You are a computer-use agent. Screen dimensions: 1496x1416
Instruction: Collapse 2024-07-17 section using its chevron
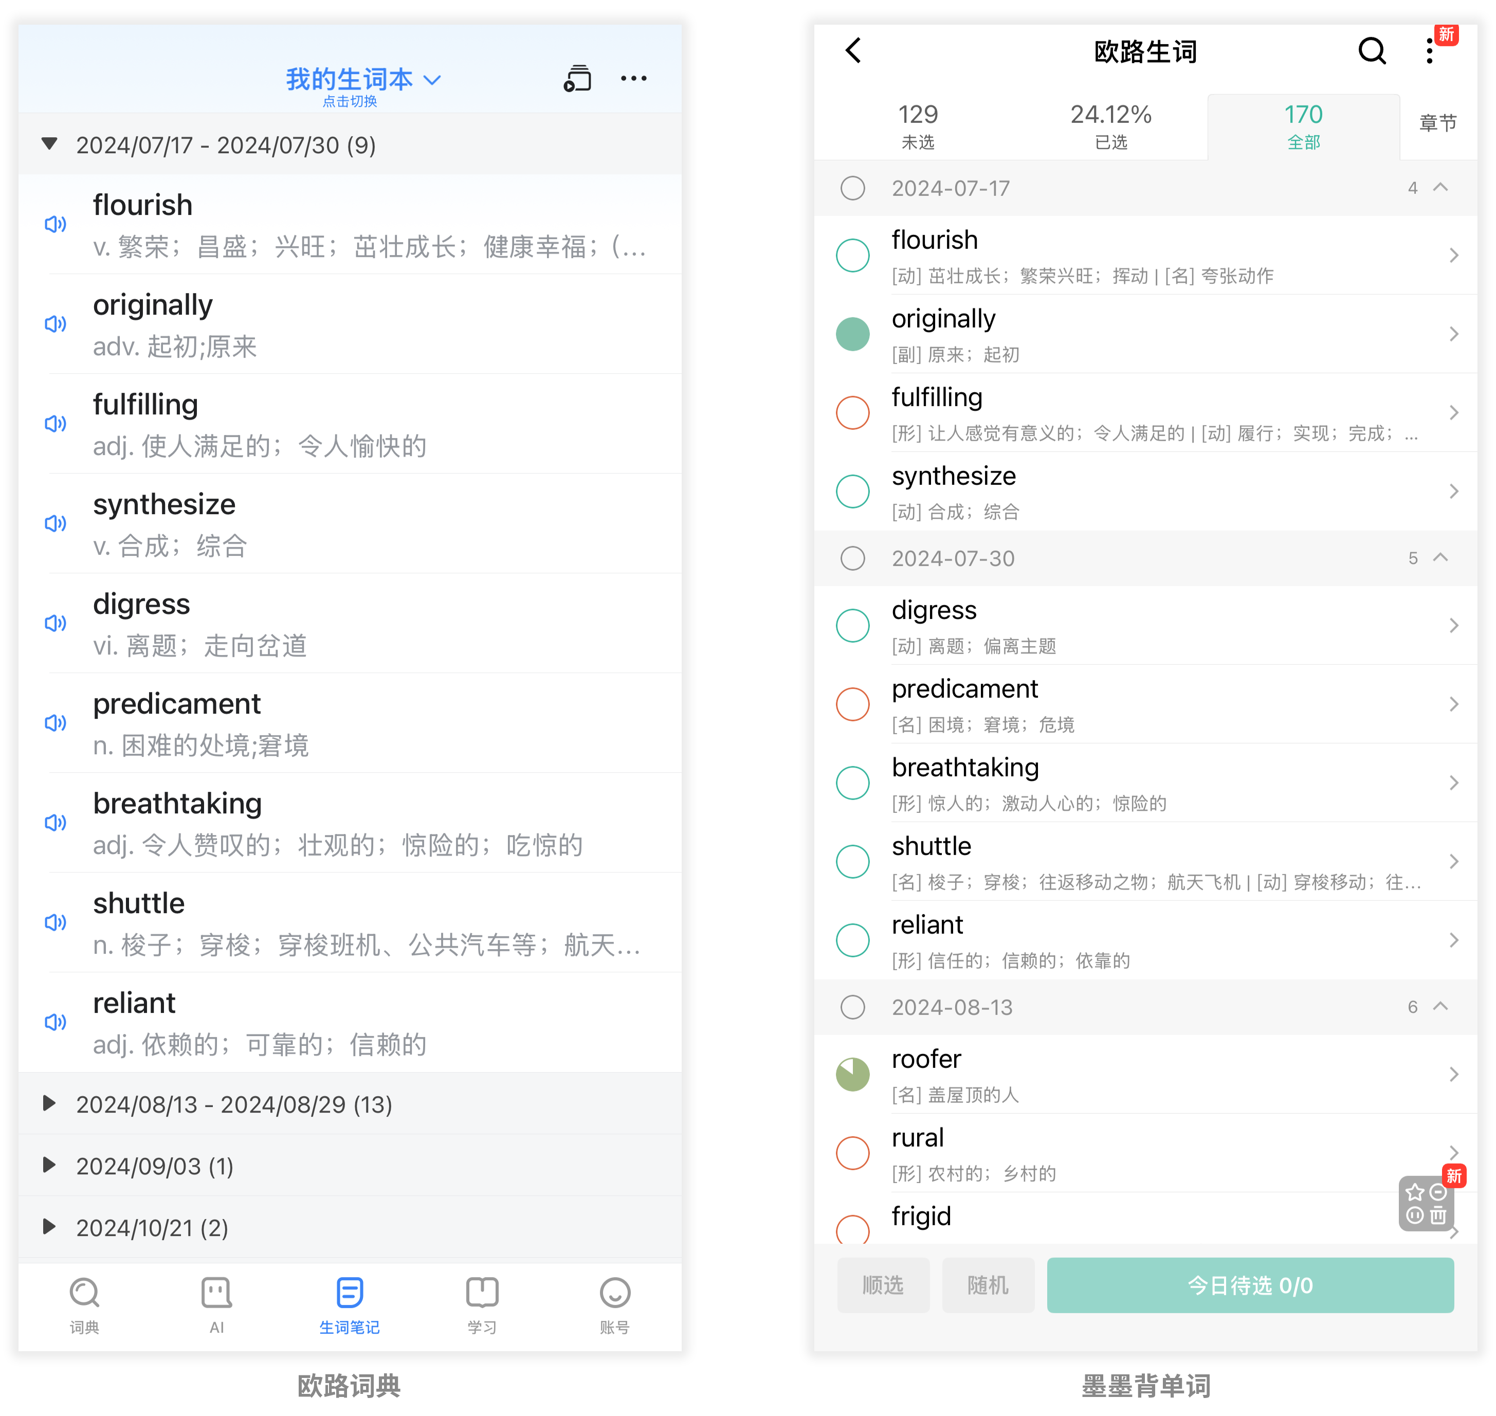click(x=1440, y=187)
